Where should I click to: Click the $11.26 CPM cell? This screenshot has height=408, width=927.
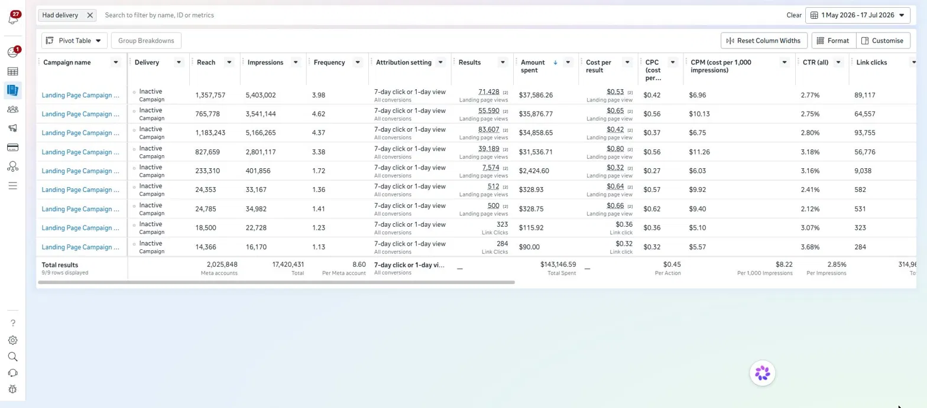(698, 152)
